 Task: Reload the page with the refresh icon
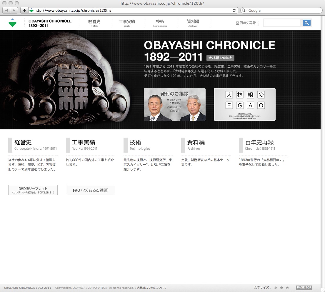coord(234,10)
